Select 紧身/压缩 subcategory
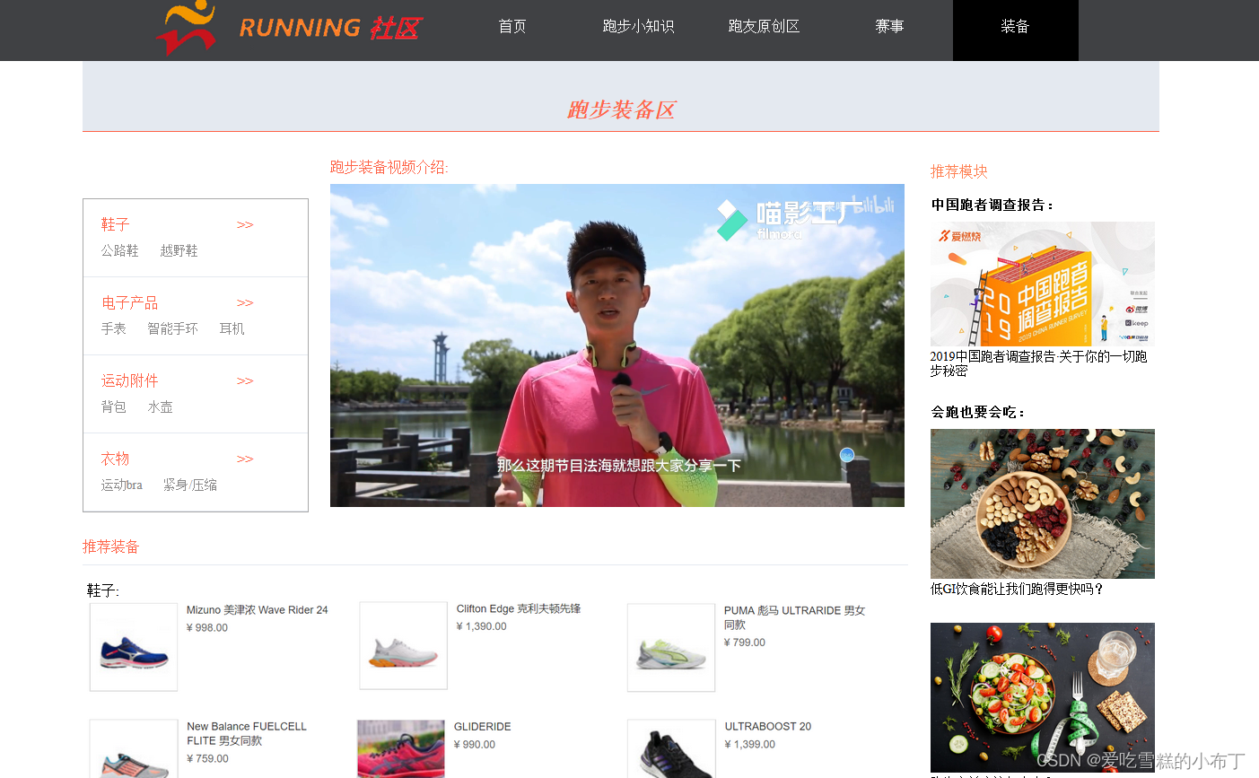 coord(189,485)
